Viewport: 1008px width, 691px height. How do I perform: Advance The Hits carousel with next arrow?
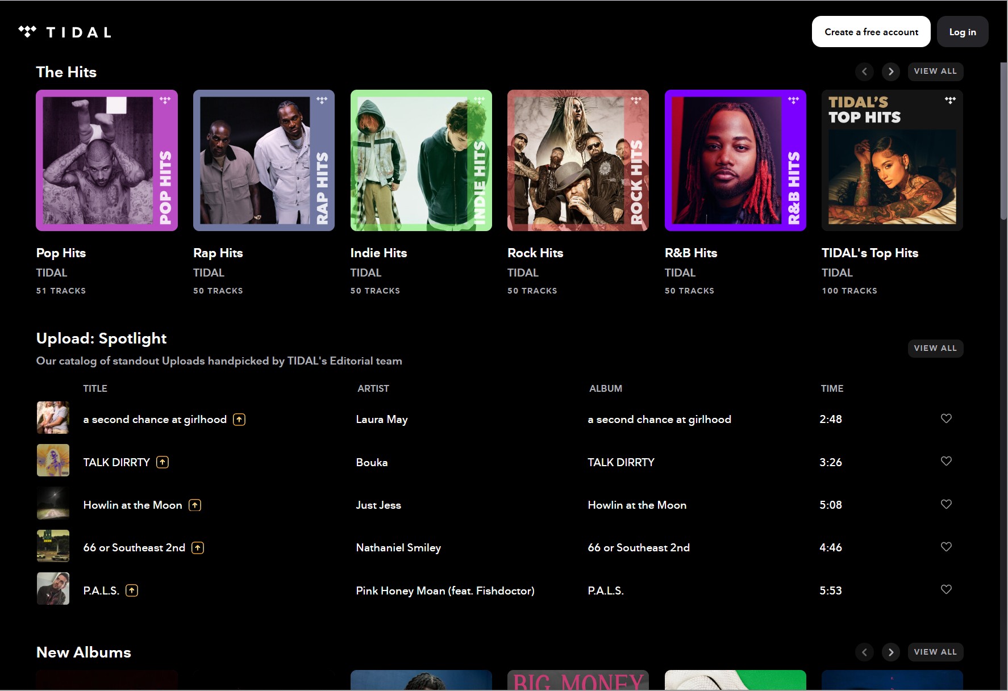tap(891, 72)
